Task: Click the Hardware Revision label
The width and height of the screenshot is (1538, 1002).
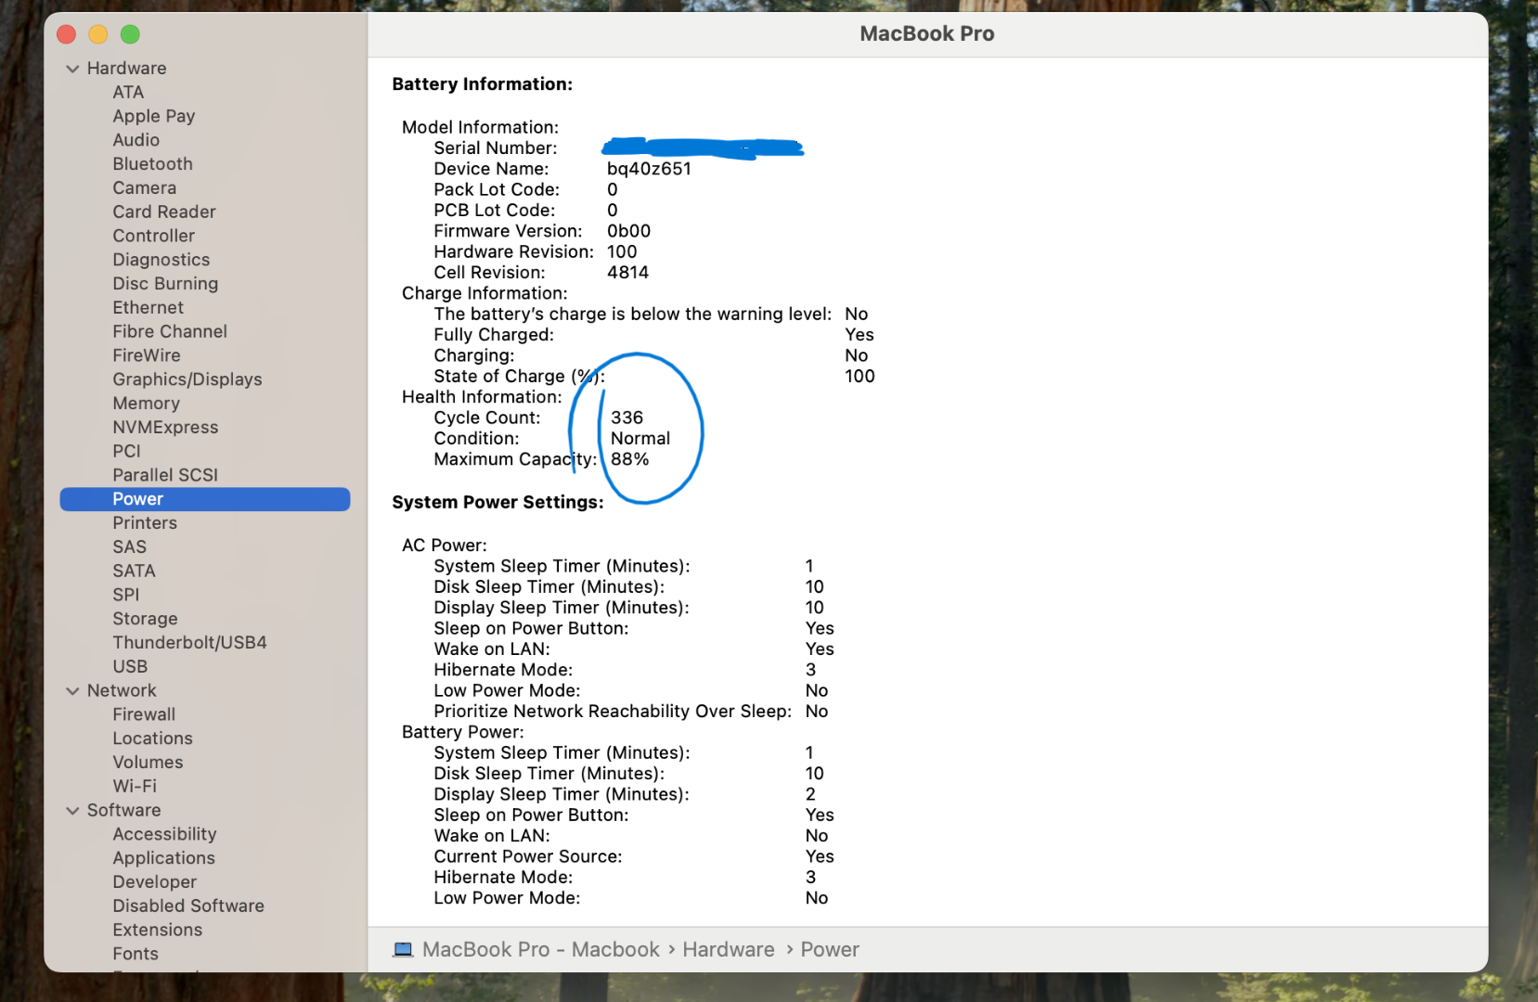Action: tap(514, 252)
